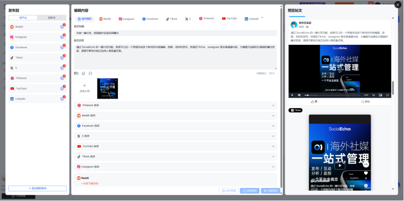404x201 pixels.
Task: Click the 添加授权账号 button
Action: tap(37, 188)
